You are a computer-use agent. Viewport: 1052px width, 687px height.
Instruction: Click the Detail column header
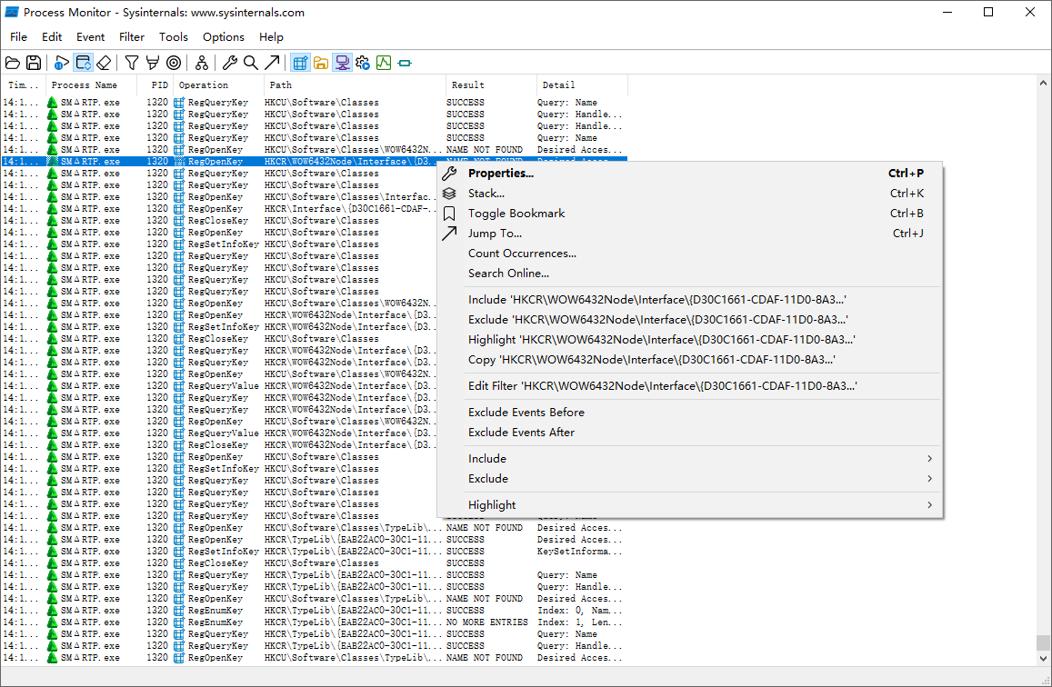(x=582, y=85)
